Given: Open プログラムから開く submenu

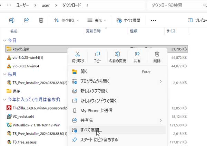Looking at the screenshot, I should (117, 81).
